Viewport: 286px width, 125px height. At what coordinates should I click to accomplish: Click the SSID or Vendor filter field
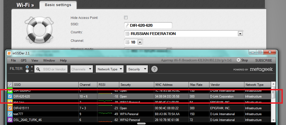pos(54,69)
